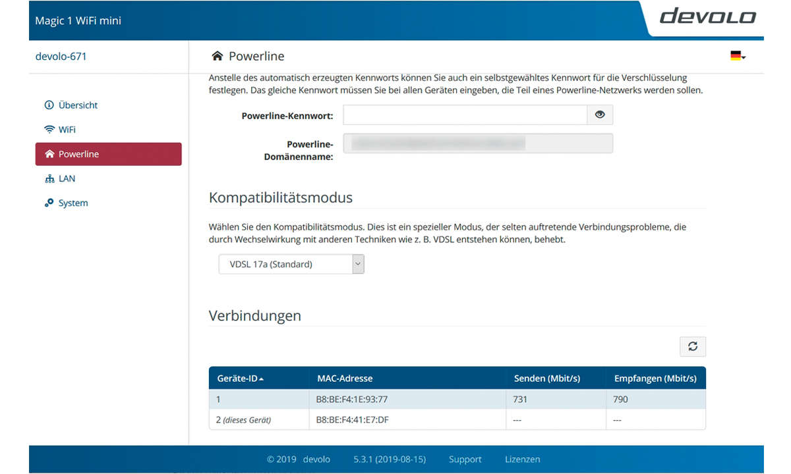Click the devolo logo in the header

707,16
